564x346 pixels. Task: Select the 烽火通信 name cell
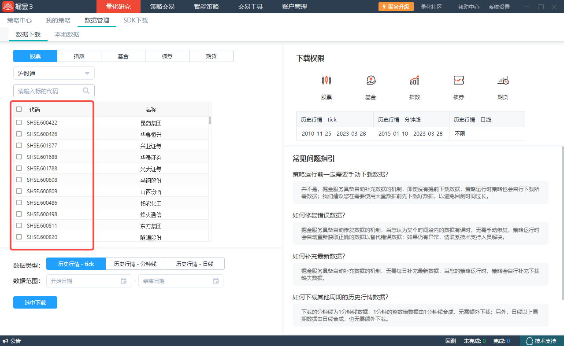pos(151,214)
